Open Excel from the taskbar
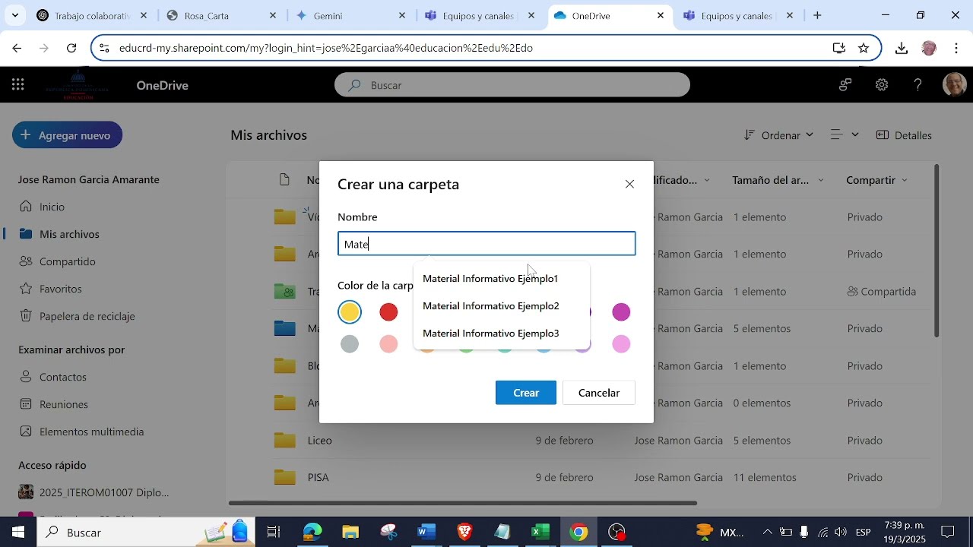Viewport: 973px width, 547px height. [540, 533]
